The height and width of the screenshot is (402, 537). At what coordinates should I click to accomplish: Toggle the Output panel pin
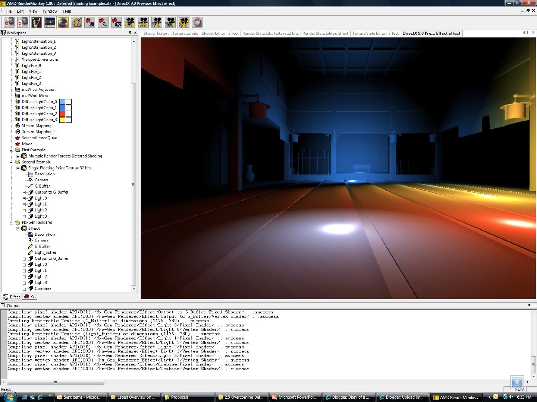528,306
